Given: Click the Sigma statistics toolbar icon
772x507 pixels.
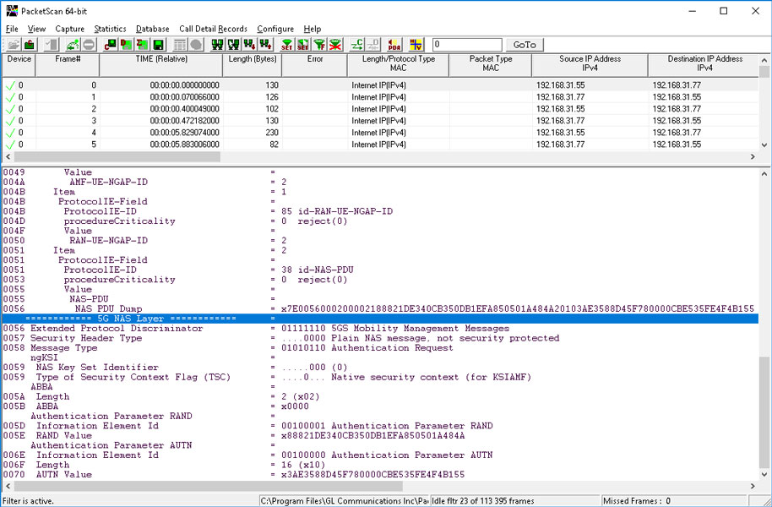Looking at the screenshot, I should coord(142,45).
